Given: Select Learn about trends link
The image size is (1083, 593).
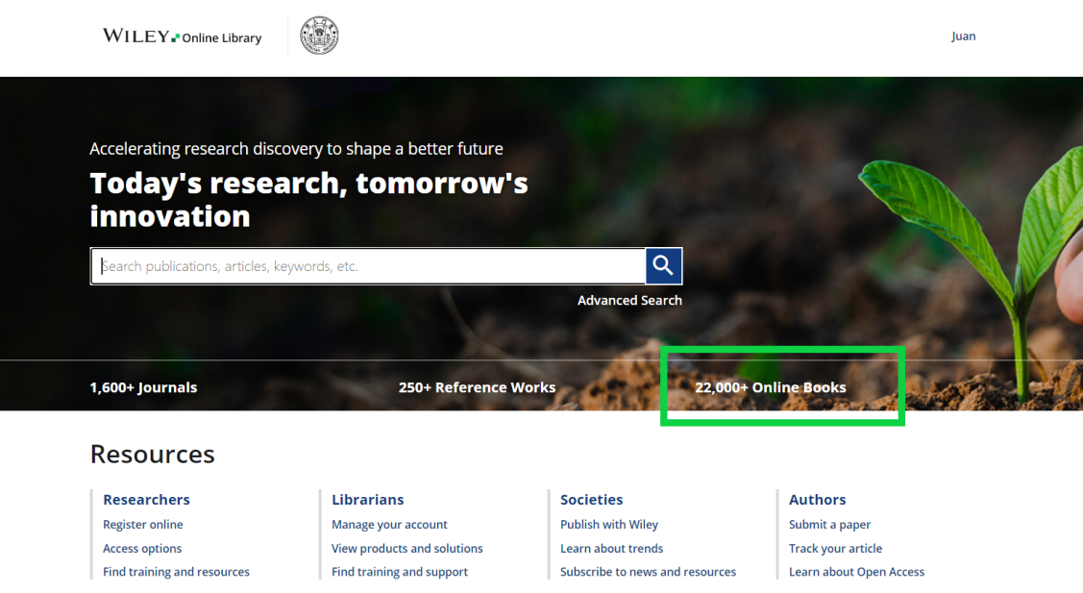Looking at the screenshot, I should 611,549.
